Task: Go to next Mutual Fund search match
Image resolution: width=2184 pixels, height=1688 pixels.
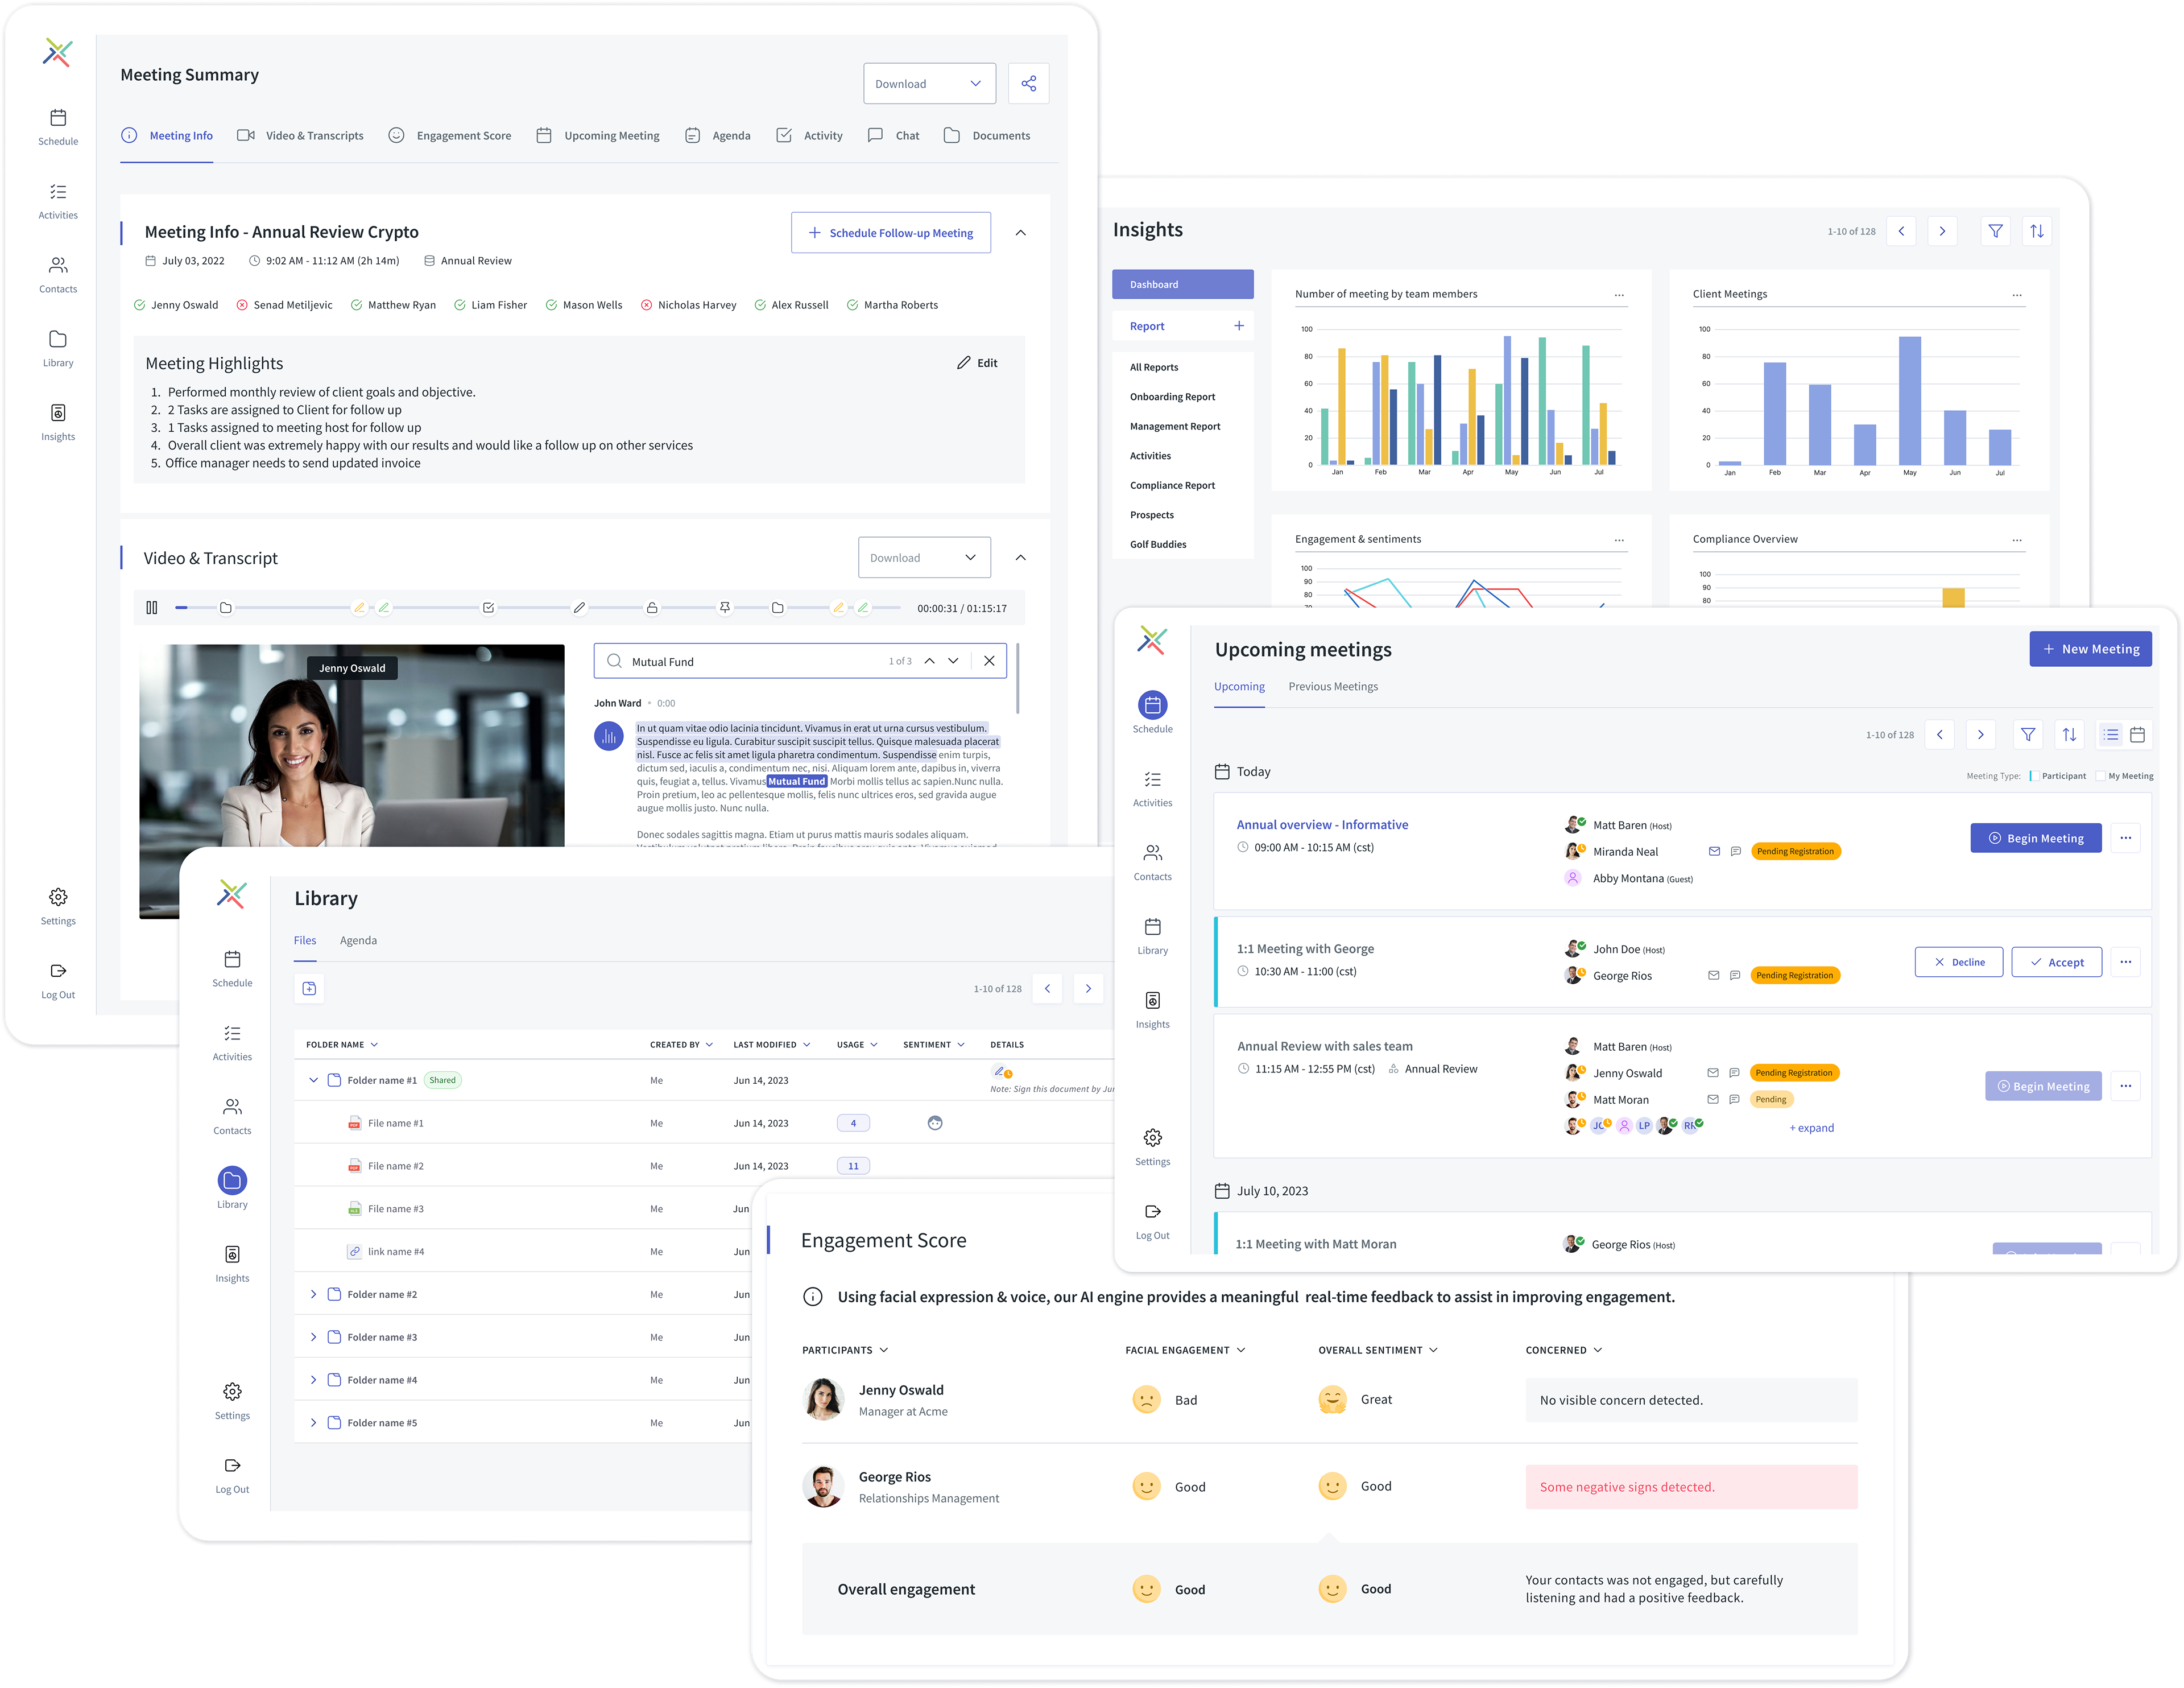Action: pyautogui.click(x=953, y=662)
